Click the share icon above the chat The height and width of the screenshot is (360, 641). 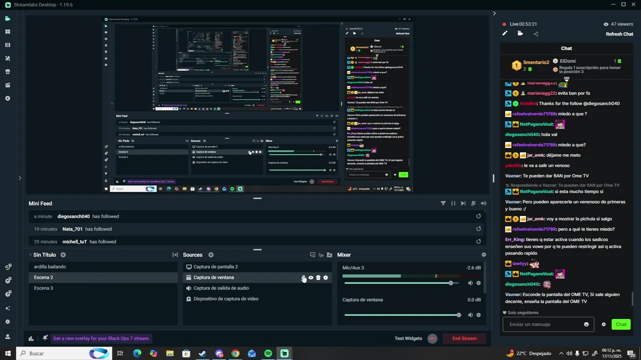click(x=536, y=34)
